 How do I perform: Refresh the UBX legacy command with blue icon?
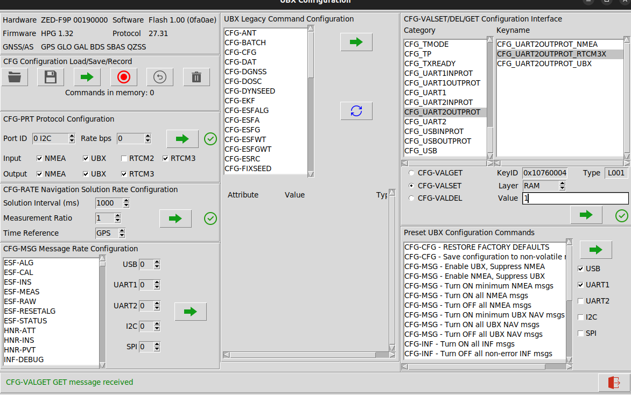point(356,111)
